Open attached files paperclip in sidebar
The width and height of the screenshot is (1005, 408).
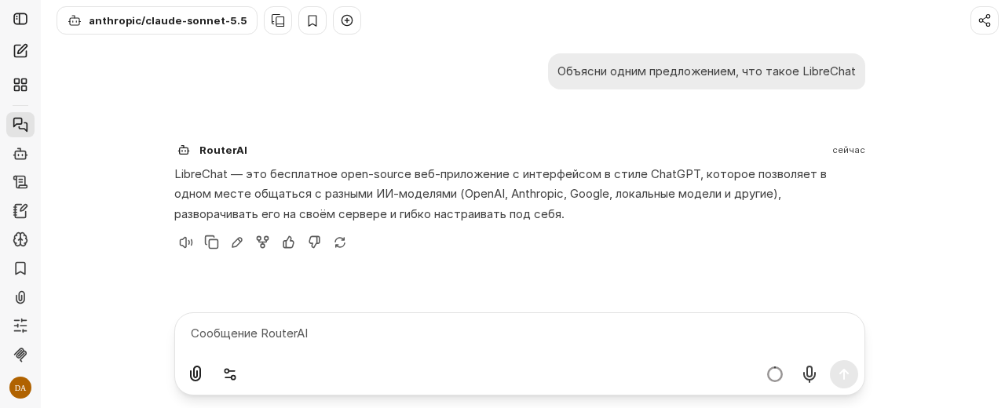coord(20,297)
